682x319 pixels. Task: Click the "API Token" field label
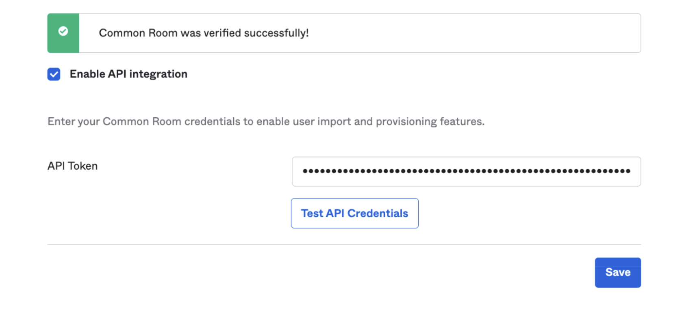click(x=72, y=166)
